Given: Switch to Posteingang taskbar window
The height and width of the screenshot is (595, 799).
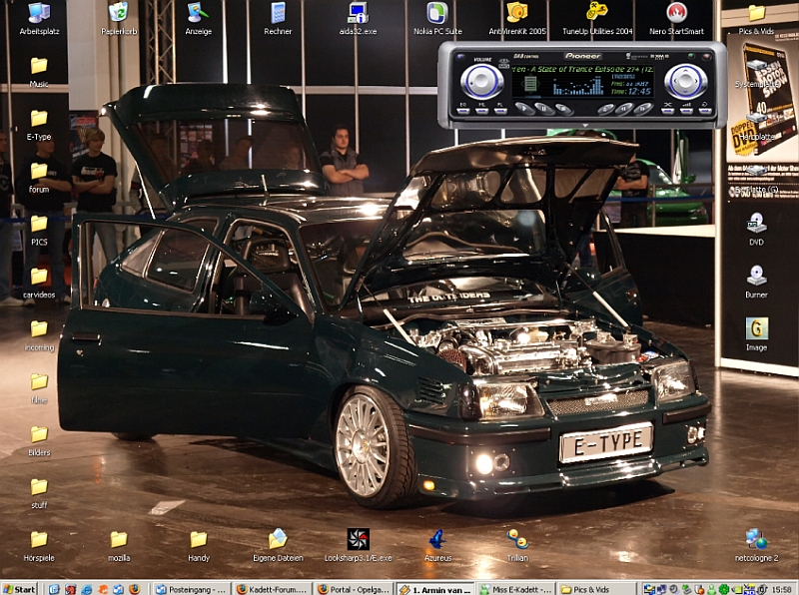Looking at the screenshot, I should click(x=191, y=589).
